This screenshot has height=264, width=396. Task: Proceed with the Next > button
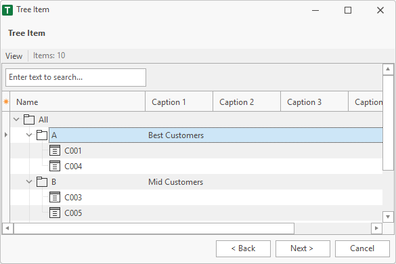point(303,248)
